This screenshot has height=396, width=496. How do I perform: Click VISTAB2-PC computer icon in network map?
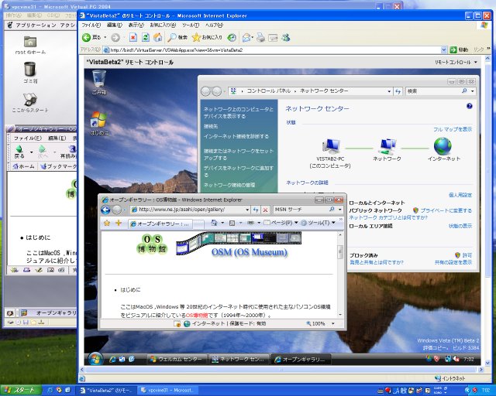click(x=331, y=146)
